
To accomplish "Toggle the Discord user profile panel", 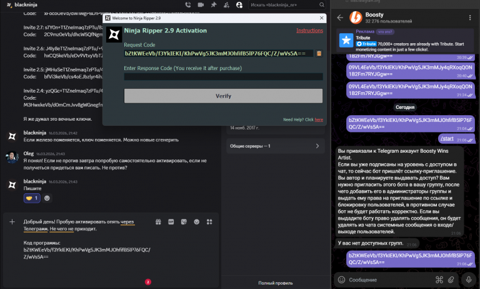I will [x=239, y=5].
